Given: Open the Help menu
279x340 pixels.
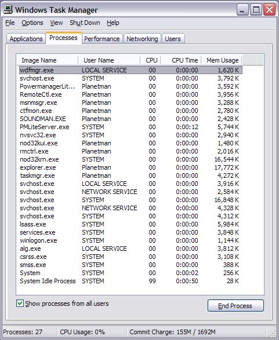Looking at the screenshot, I should tap(113, 23).
